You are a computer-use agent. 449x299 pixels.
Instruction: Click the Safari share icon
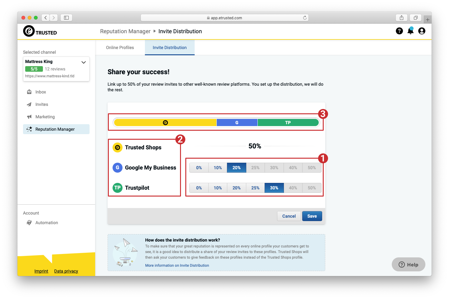pos(401,18)
